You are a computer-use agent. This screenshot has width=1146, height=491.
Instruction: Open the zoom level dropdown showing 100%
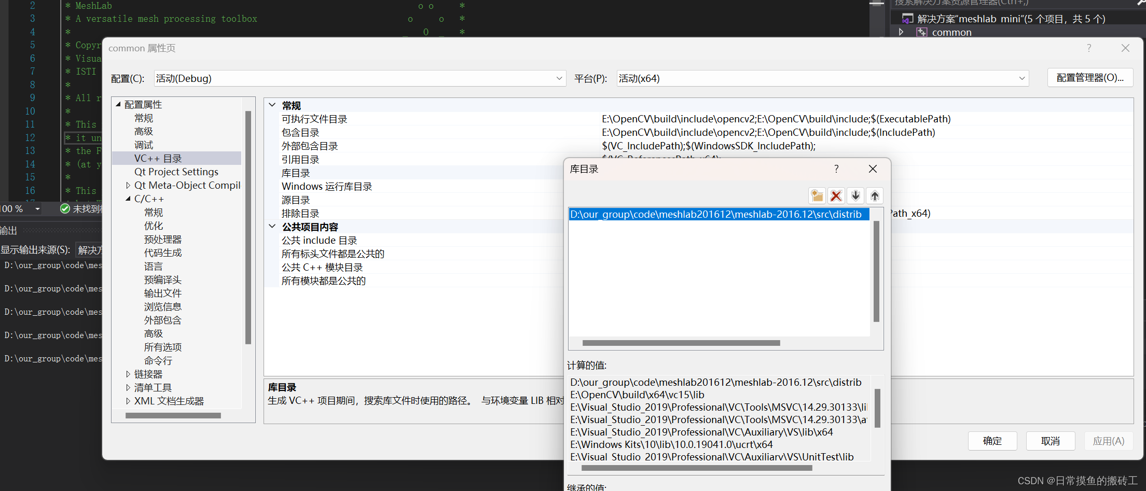pos(36,208)
